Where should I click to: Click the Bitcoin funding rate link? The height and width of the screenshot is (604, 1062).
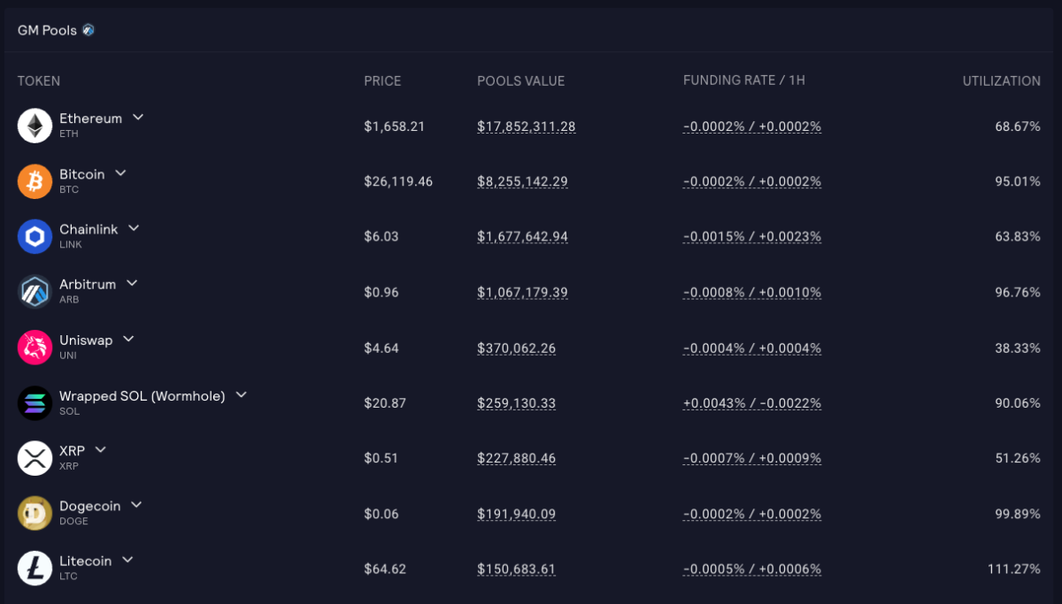751,181
